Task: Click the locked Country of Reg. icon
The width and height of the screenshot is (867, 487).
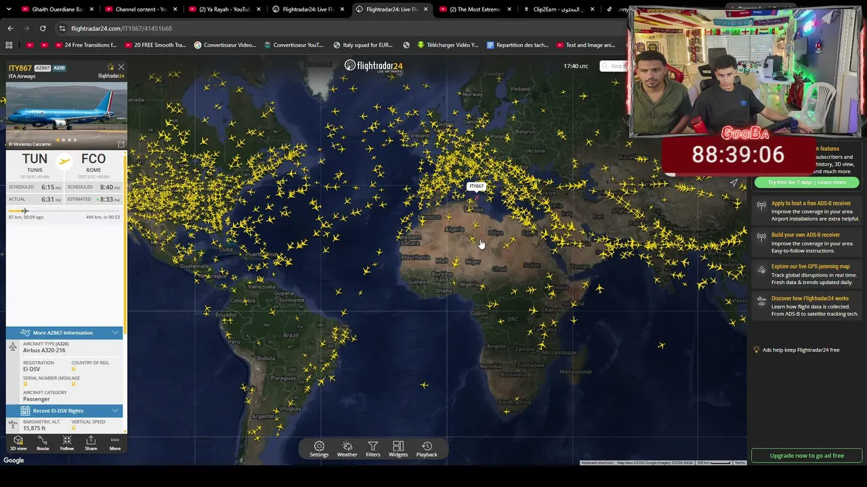Action: point(73,369)
